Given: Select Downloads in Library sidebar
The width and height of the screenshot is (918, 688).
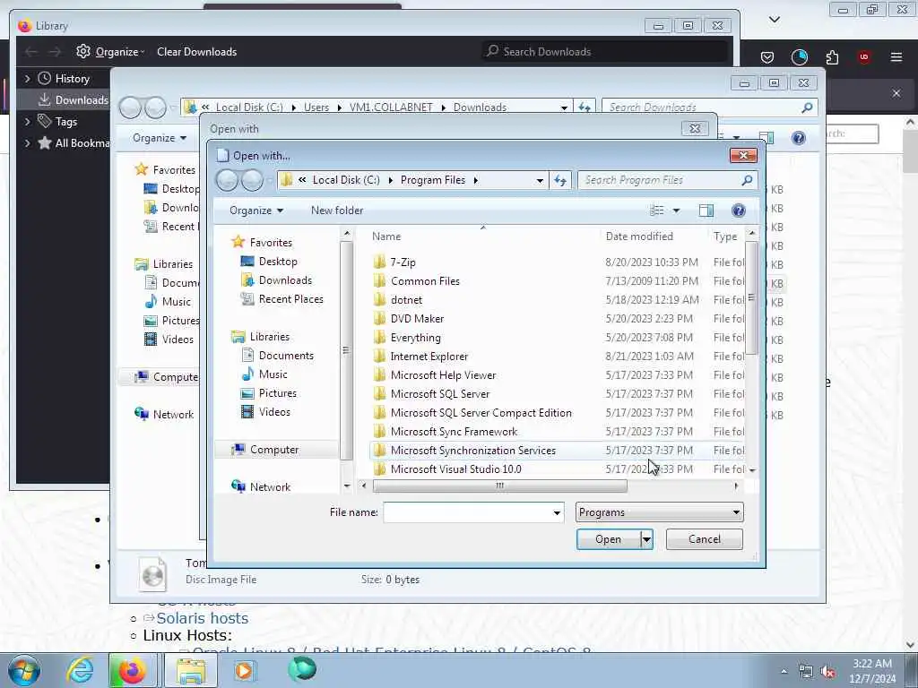Looking at the screenshot, I should [74, 100].
